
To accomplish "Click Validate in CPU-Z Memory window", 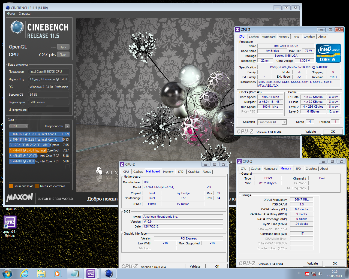I will pos(312,263).
